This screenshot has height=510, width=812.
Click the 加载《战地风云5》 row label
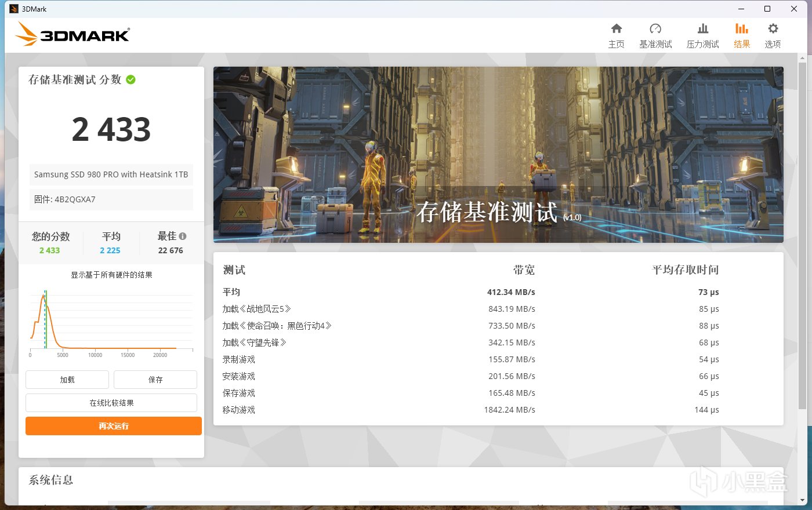click(257, 309)
